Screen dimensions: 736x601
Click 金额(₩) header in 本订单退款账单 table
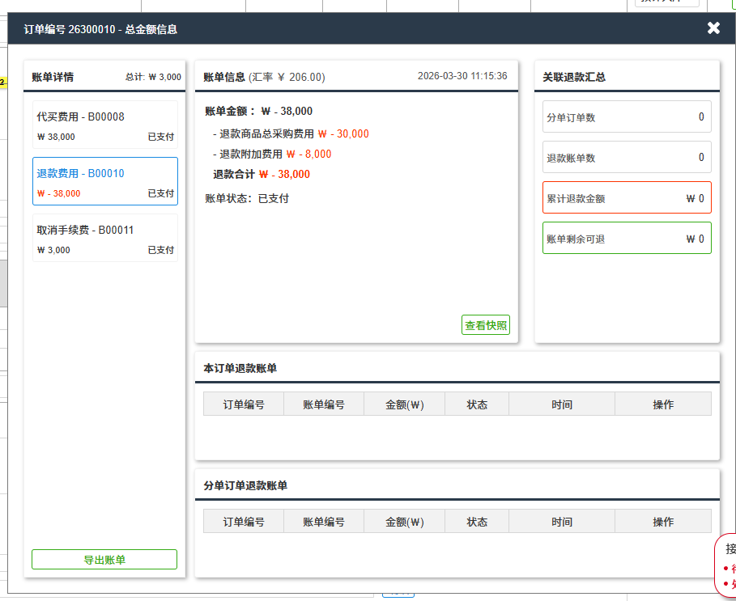pyautogui.click(x=405, y=404)
